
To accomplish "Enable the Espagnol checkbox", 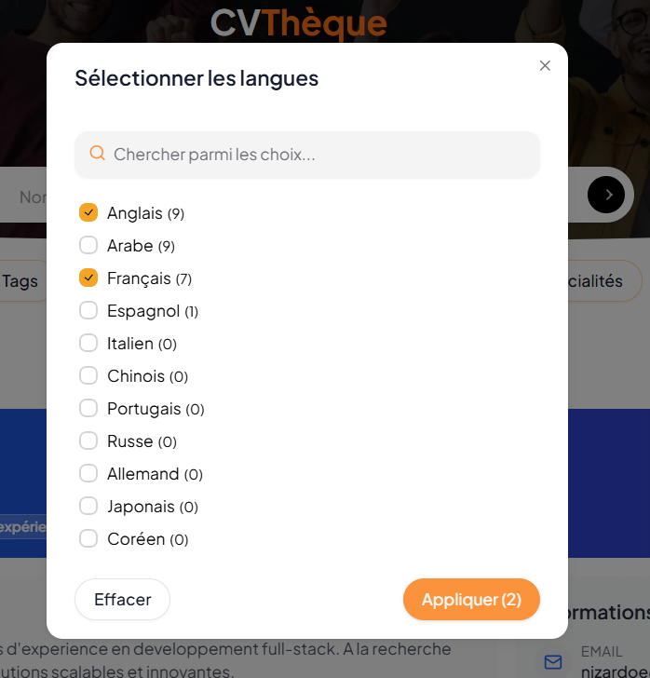I will point(88,311).
